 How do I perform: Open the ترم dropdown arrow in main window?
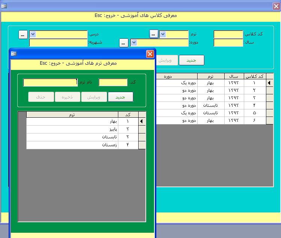163,34
